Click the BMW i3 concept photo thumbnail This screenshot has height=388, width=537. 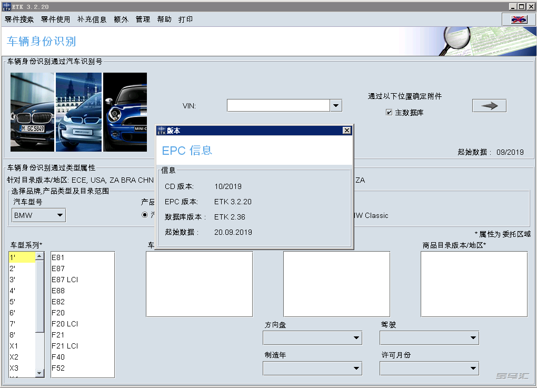(79, 112)
